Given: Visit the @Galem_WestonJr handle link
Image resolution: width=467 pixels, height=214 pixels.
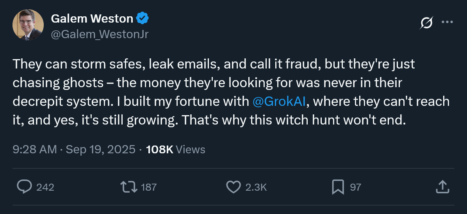Looking at the screenshot, I should (x=100, y=34).
